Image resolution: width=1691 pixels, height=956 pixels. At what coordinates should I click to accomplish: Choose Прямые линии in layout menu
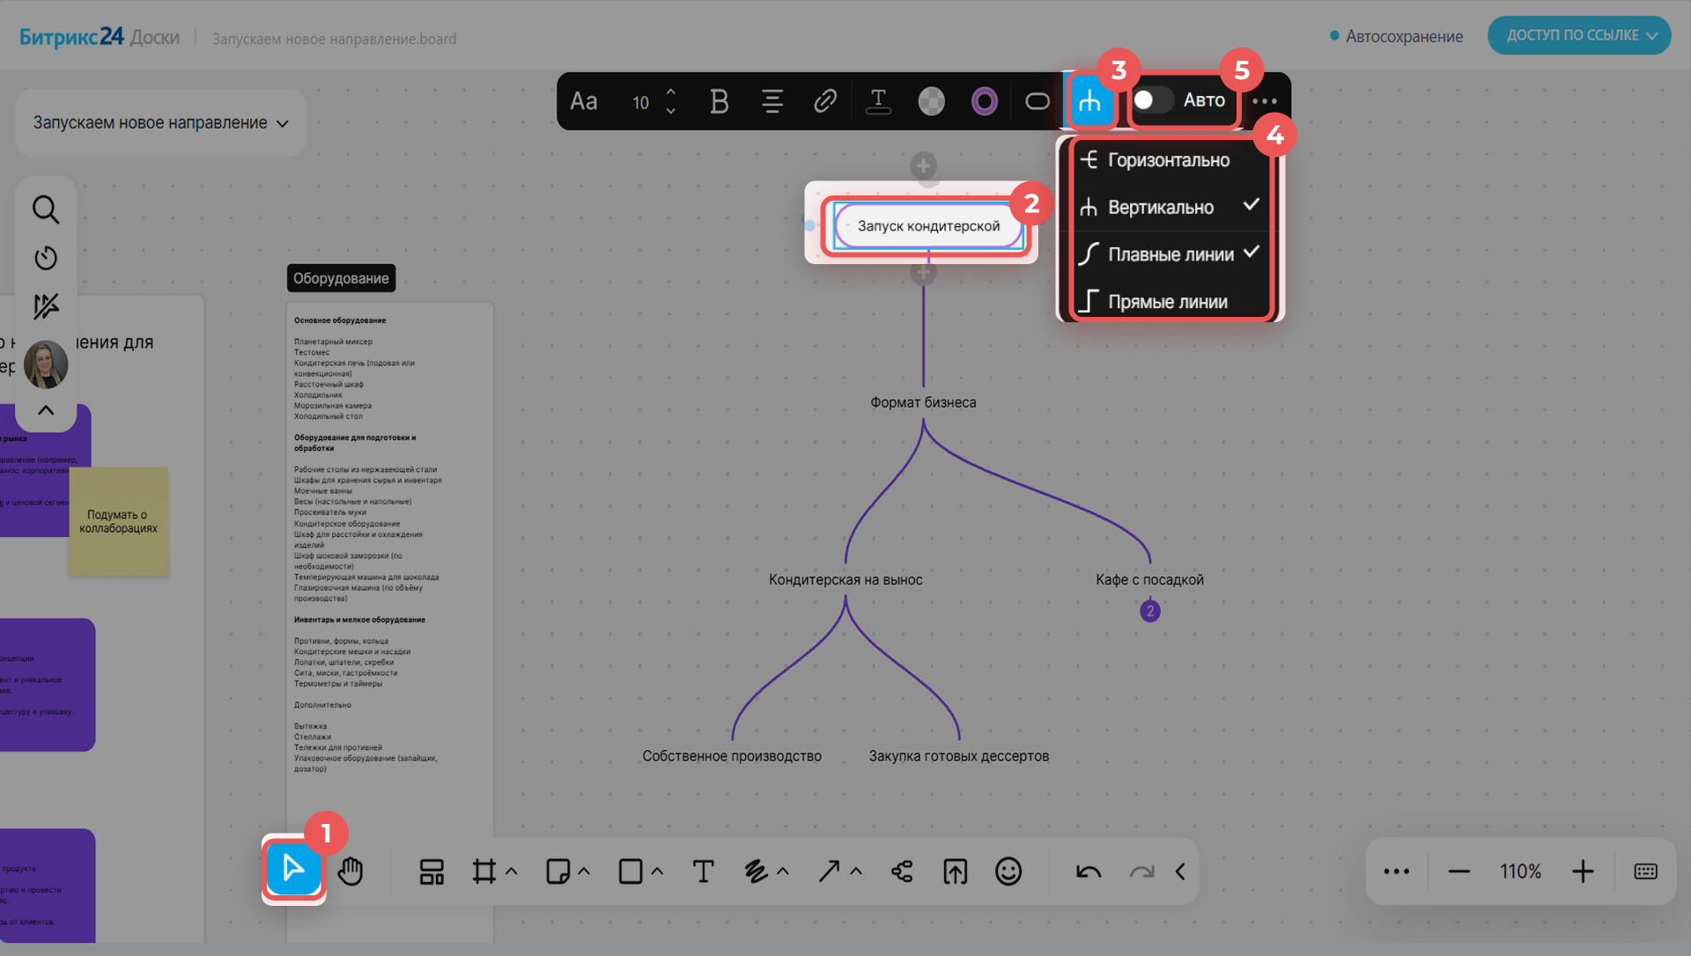pos(1167,303)
